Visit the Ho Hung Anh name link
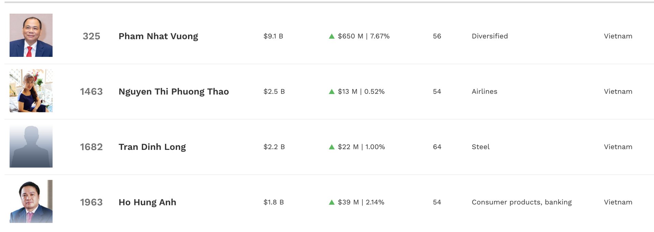The width and height of the screenshot is (654, 232). 147,202
